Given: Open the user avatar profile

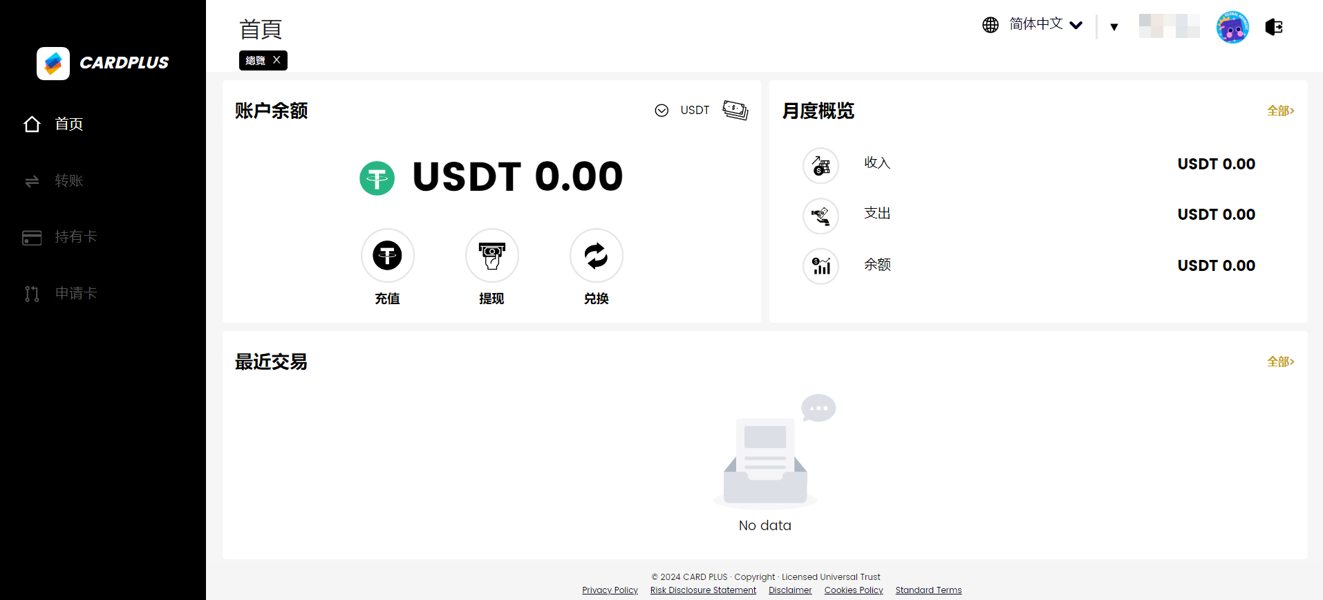Looking at the screenshot, I should click(x=1232, y=27).
